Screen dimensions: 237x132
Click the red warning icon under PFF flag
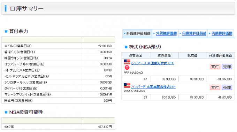pos(127,67)
